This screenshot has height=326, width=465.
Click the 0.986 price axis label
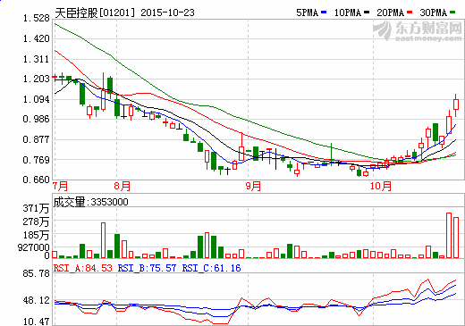tap(37, 120)
